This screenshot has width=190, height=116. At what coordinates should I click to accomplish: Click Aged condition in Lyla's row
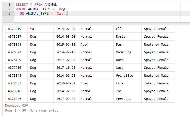point(84,83)
